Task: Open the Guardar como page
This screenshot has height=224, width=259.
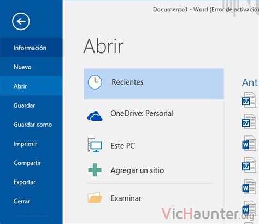Action: (31, 125)
